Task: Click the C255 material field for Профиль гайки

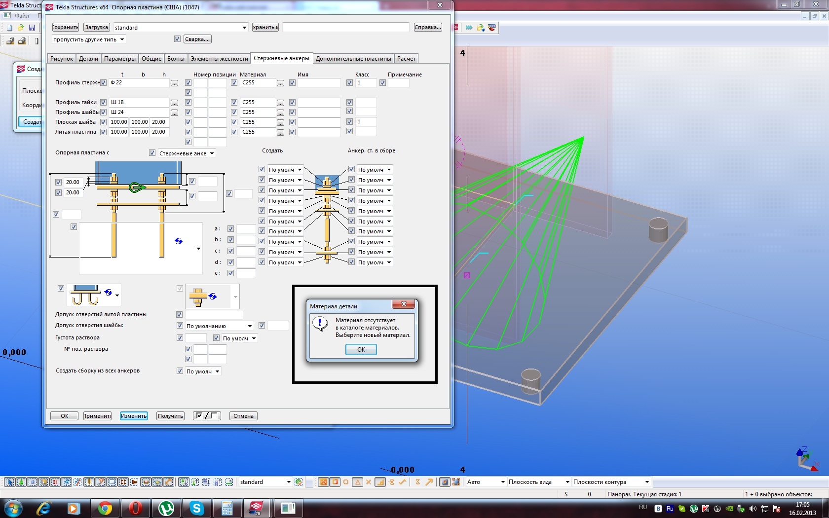Action: click(x=257, y=102)
